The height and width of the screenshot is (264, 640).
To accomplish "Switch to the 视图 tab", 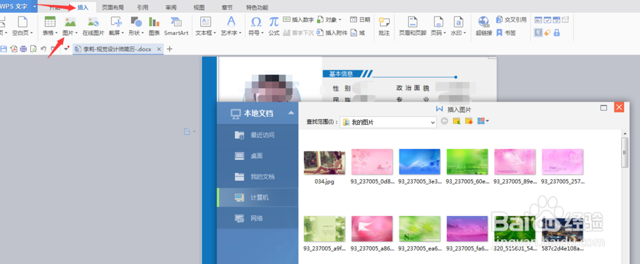I will pyautogui.click(x=199, y=7).
